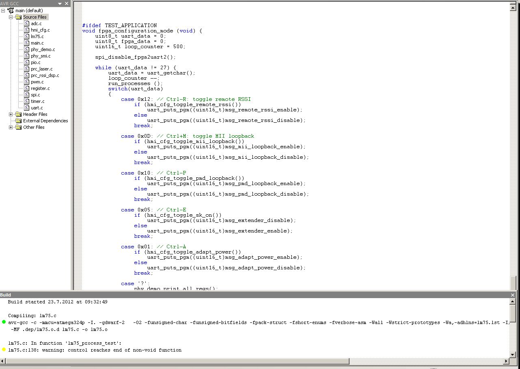Click the register.c file icon

pyautogui.click(x=27, y=88)
